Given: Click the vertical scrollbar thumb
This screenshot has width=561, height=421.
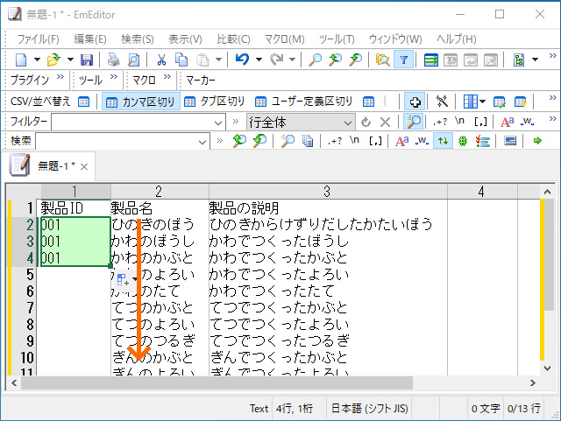Looking at the screenshot, I should (x=547, y=255).
